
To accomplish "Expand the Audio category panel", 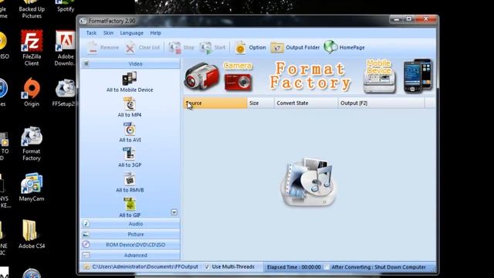I will (x=130, y=224).
